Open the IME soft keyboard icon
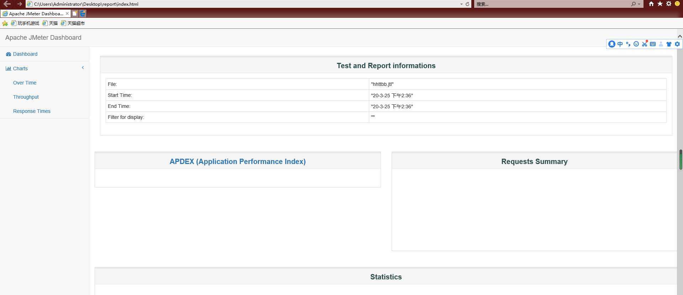The height and width of the screenshot is (295, 683). (x=653, y=44)
